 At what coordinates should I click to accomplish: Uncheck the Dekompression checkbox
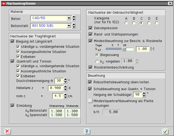[x=91, y=28]
